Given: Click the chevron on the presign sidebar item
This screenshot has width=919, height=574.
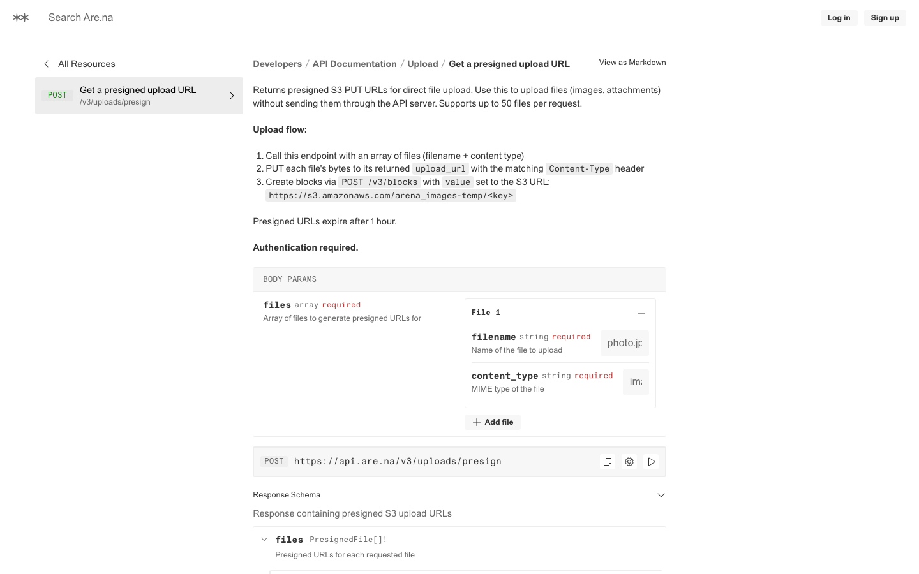Looking at the screenshot, I should (232, 96).
